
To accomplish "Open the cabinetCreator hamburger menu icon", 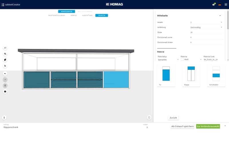I will coord(3,5).
